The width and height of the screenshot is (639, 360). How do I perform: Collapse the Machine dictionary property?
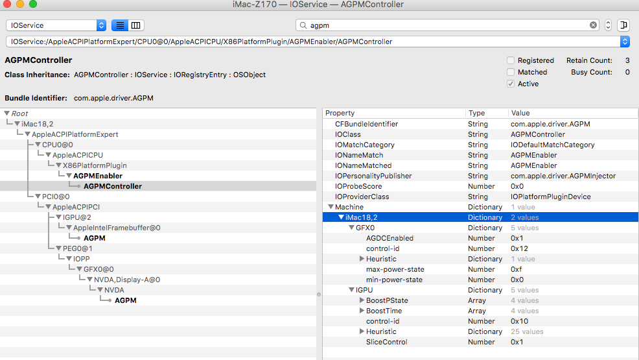pos(331,207)
